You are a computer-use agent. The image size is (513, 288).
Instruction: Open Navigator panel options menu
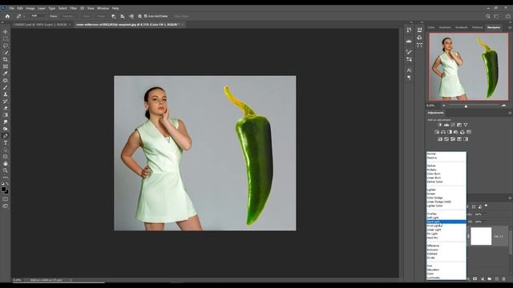click(510, 28)
